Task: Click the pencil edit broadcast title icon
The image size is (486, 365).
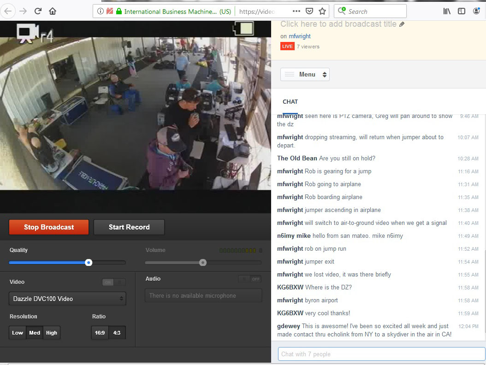Action: click(402, 24)
